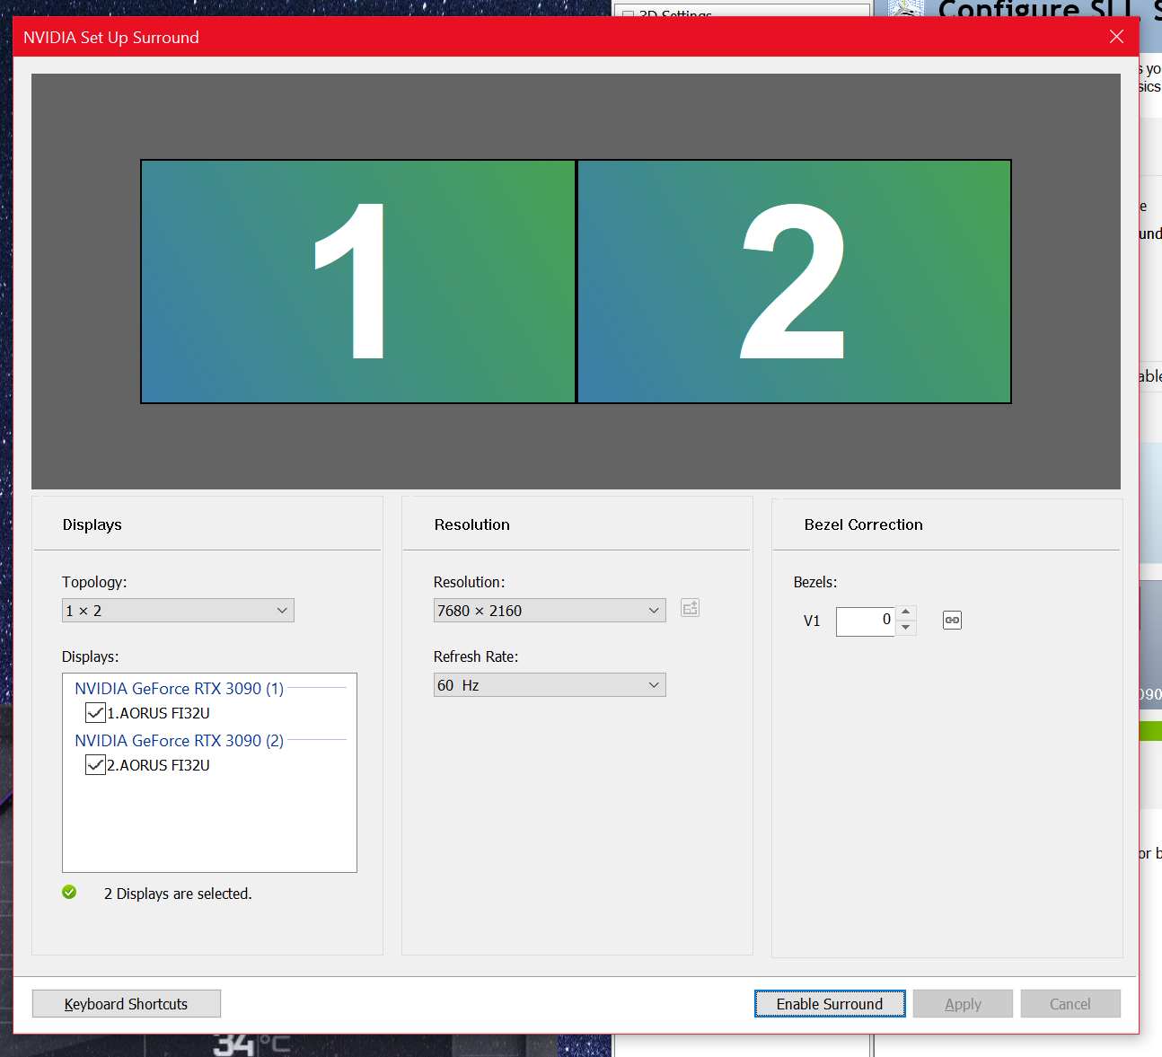Screen dimensions: 1162x1057
Task: Uncheck the 2.AORUS FI32U display checkbox
Action: point(95,765)
